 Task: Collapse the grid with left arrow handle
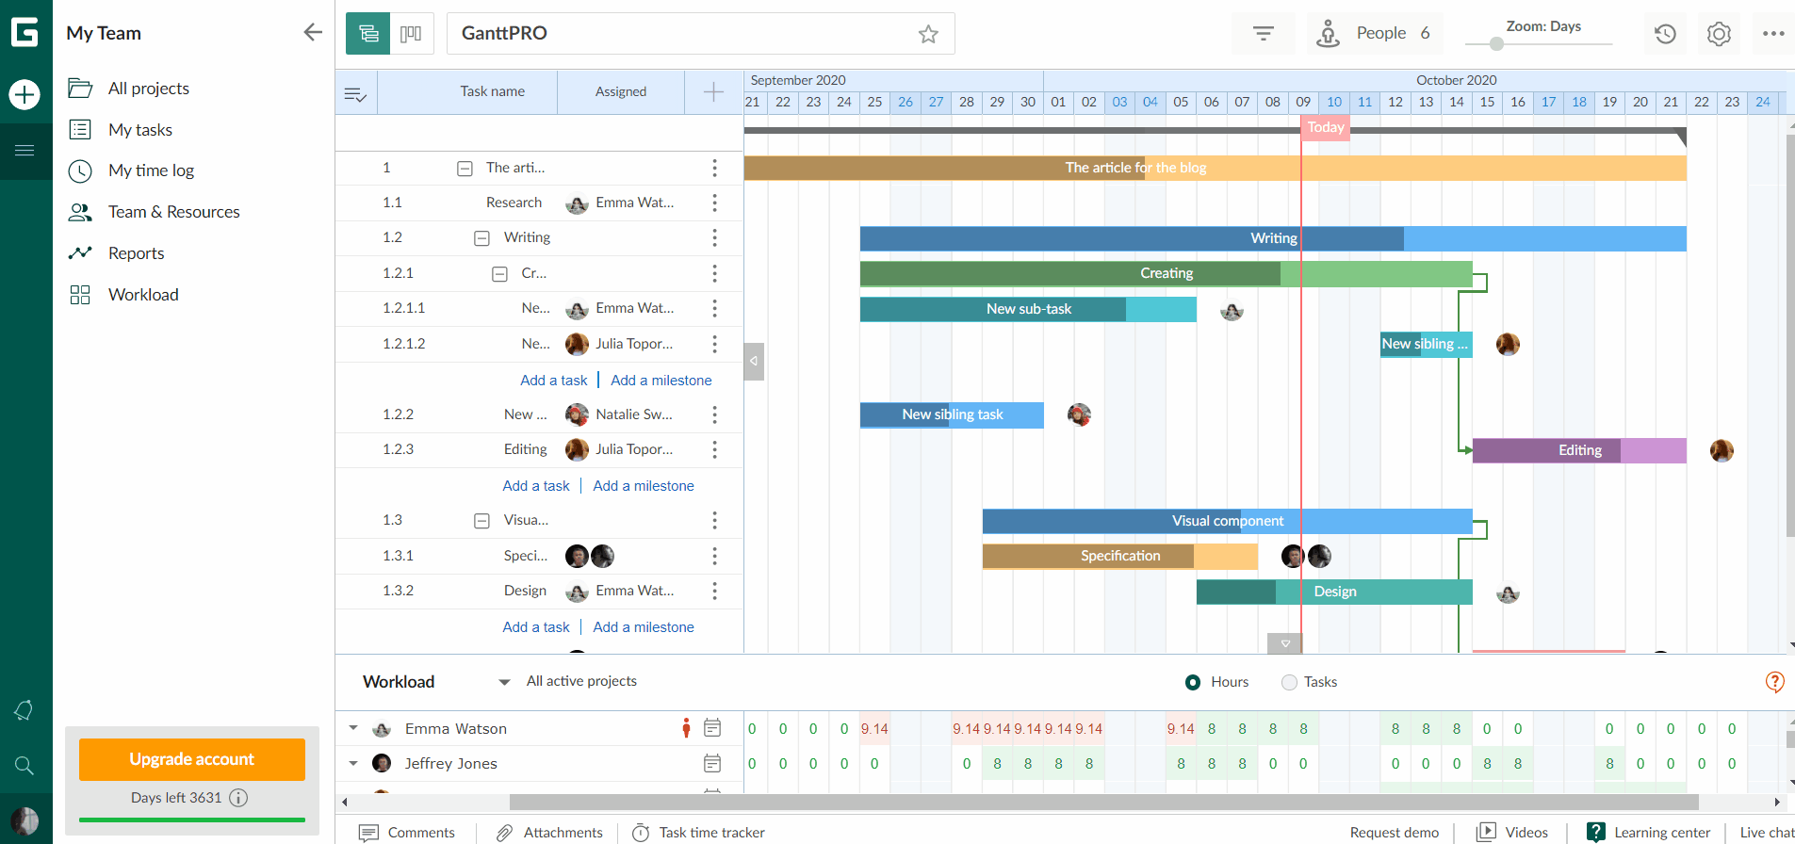(x=754, y=361)
